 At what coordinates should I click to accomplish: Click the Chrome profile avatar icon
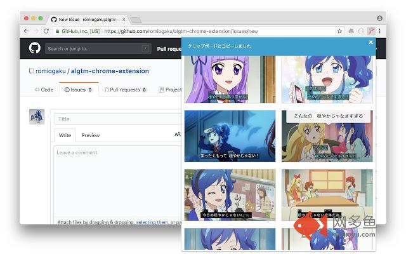click(379, 18)
